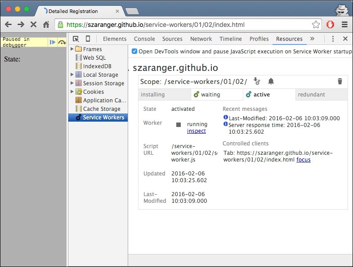Select Cache Storage in the sidebar
Image resolution: width=353 pixels, height=267 pixels.
point(101,109)
